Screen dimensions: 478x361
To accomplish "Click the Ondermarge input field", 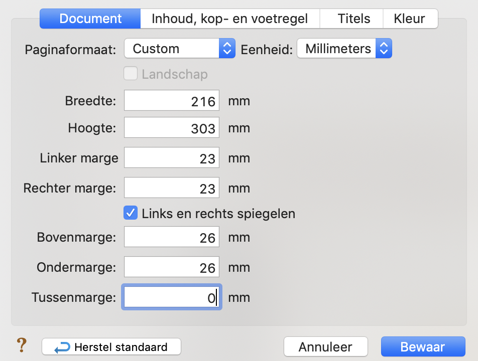I will (171, 267).
